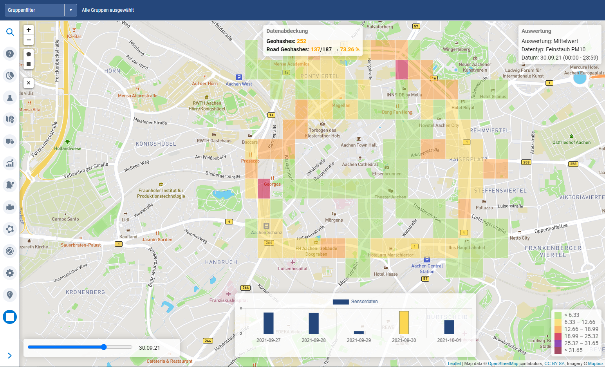This screenshot has width=605, height=367.
Task: Toggle the highlighted square layer button
Action: pyautogui.click(x=10, y=317)
